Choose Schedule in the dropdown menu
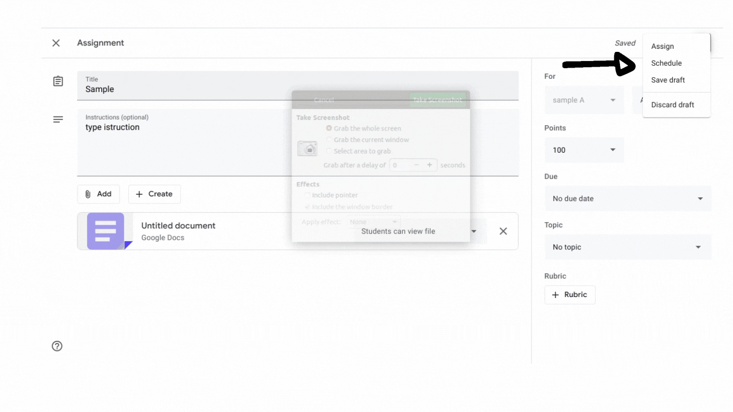This screenshot has width=733, height=412. pos(666,63)
